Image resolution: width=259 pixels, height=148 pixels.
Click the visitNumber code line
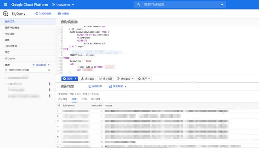click(84, 38)
